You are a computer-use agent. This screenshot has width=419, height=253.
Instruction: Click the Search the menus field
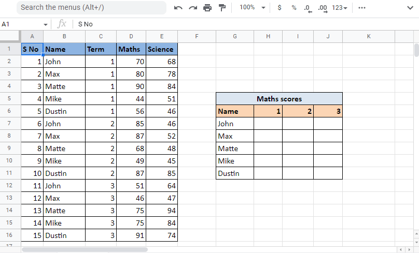point(91,8)
